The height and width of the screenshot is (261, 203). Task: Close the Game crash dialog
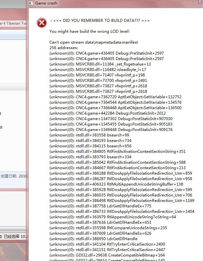(x=199, y=2)
